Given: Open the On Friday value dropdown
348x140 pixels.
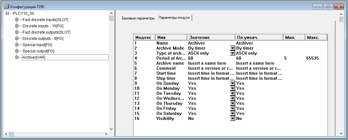Looking at the screenshot, I should coord(232,109).
